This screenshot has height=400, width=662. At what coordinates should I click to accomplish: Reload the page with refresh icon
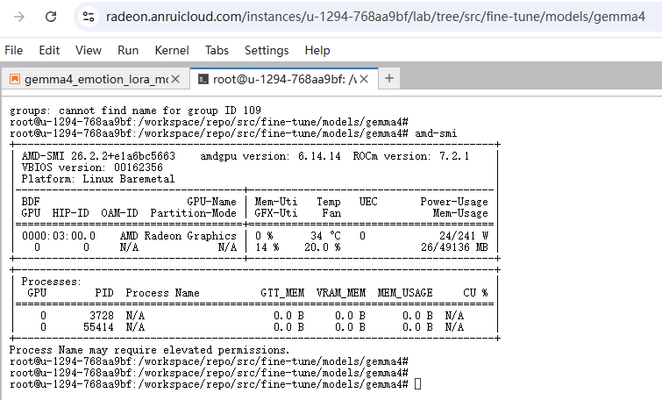point(51,17)
